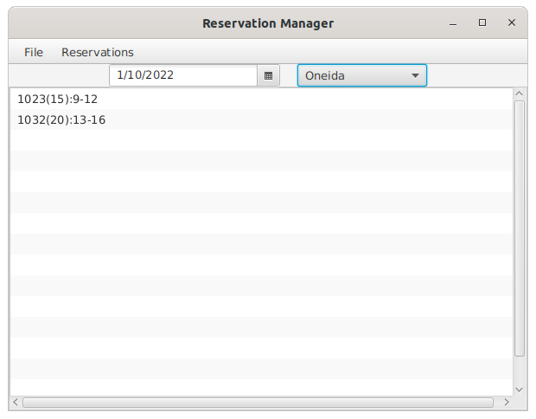
Task: Click the horizontal scrollbar thumb
Action: click(x=258, y=403)
